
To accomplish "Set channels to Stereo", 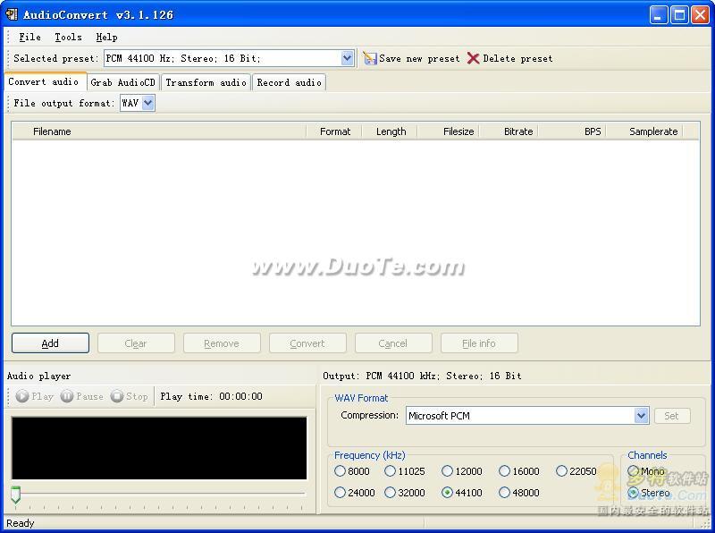I will point(633,493).
